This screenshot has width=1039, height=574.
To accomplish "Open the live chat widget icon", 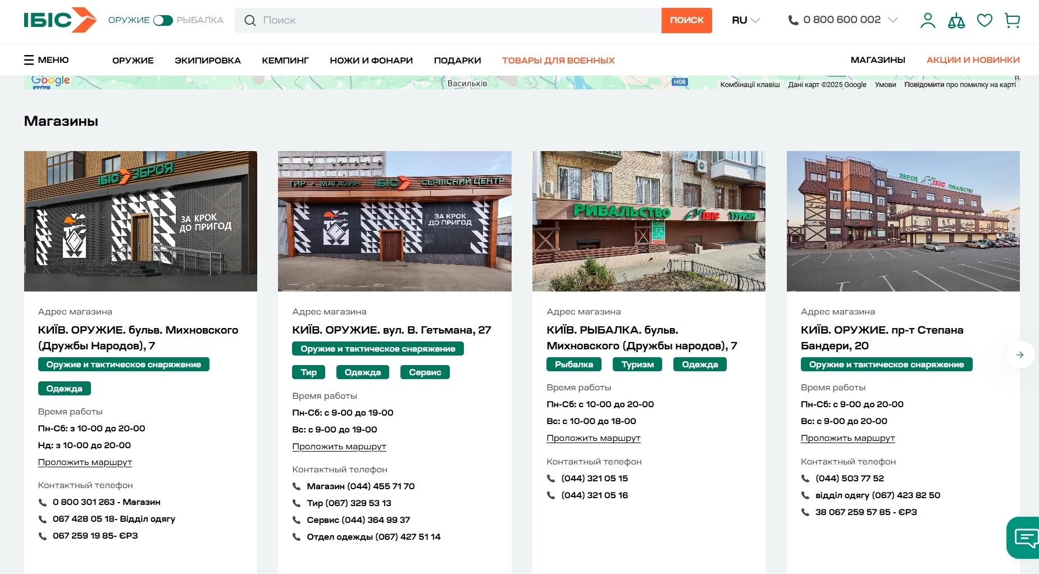I will pyautogui.click(x=1025, y=537).
